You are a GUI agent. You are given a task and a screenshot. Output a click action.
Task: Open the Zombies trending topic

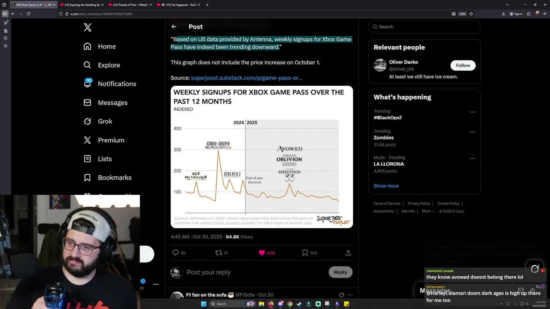[383, 138]
